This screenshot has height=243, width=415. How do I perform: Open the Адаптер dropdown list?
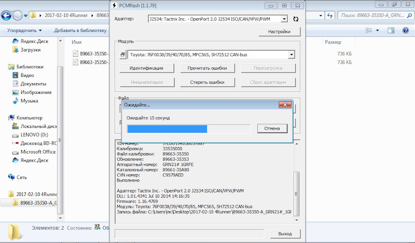[284, 19]
